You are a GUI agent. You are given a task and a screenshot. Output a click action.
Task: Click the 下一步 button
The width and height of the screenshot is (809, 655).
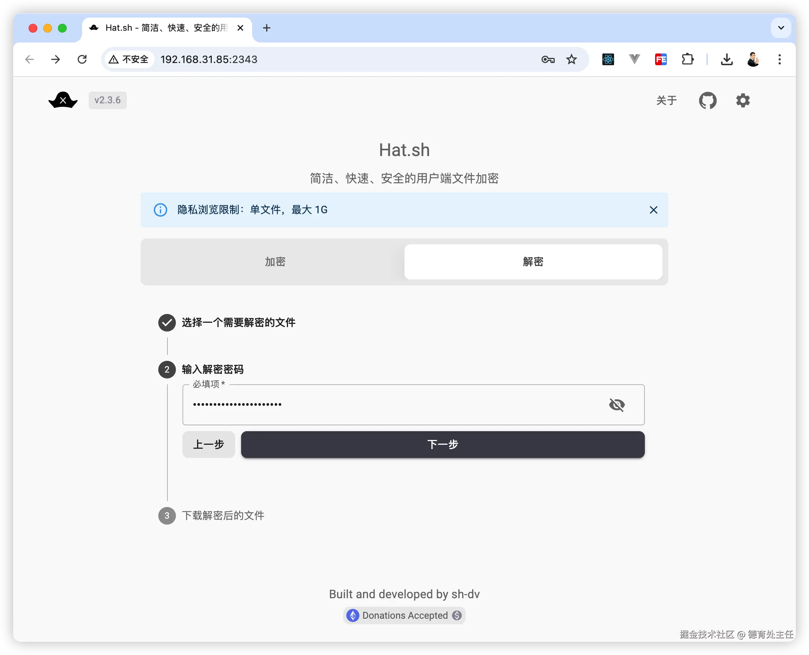click(442, 444)
